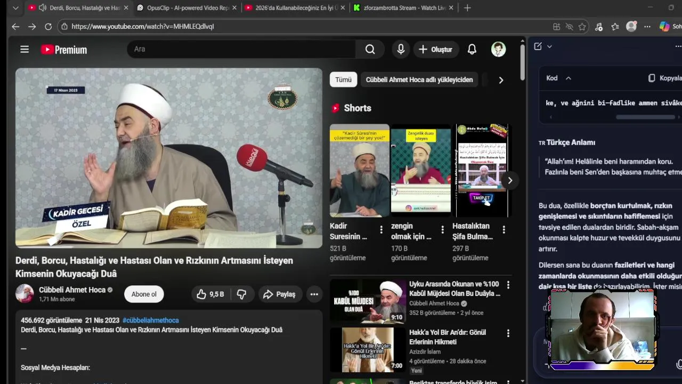Screen dimensions: 682x384
Task: Open options for Kadir Suresinin short
Action: pyautogui.click(x=381, y=230)
